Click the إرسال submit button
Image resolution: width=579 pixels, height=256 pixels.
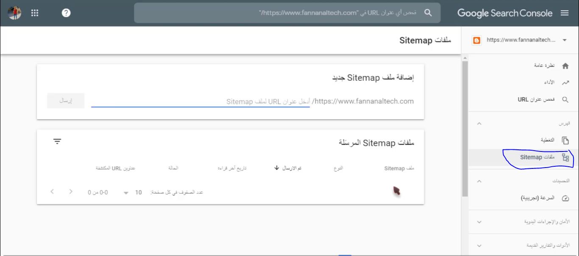tap(66, 101)
